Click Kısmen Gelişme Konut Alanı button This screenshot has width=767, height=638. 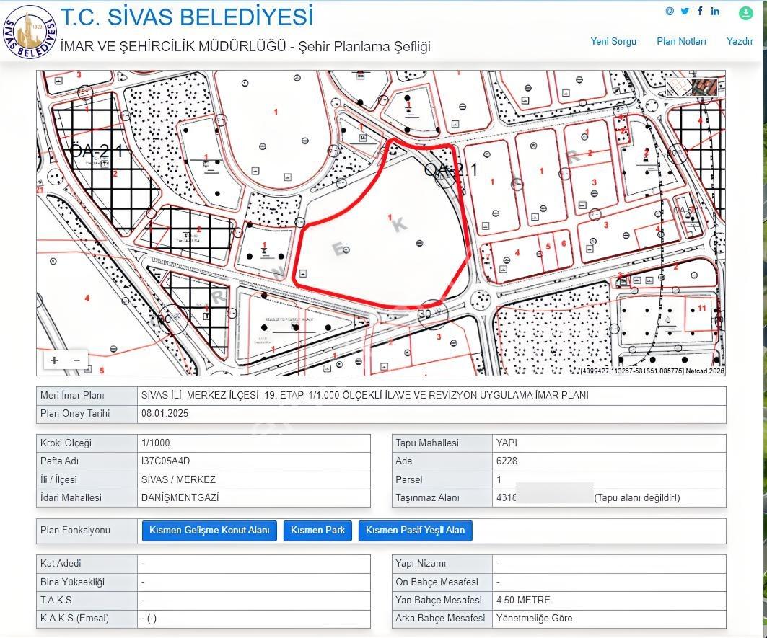click(209, 531)
